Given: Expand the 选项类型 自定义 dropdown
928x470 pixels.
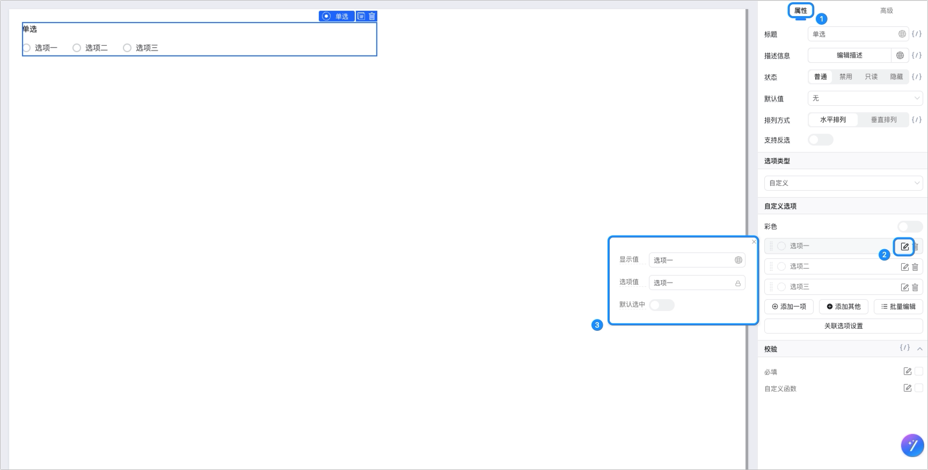Looking at the screenshot, I should (843, 183).
